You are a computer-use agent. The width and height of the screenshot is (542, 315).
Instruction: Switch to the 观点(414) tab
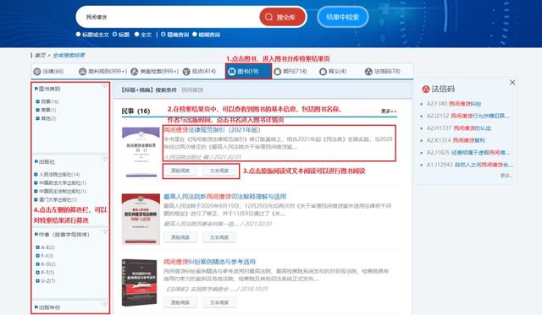coord(199,71)
